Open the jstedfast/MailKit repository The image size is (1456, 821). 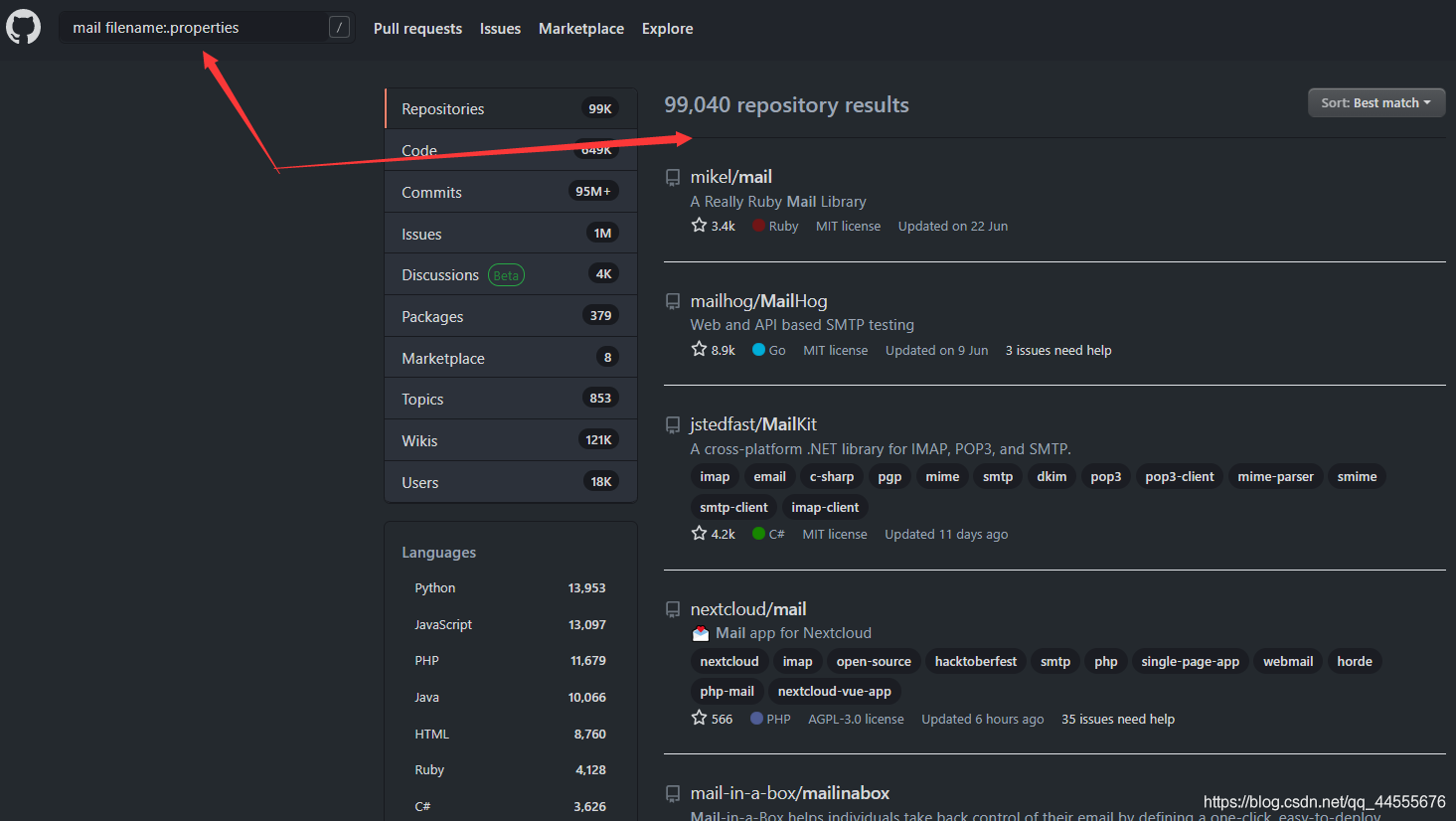pyautogui.click(x=753, y=424)
